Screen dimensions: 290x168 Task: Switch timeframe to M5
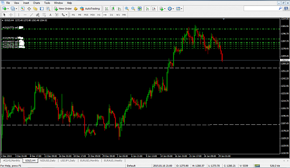[80, 15]
